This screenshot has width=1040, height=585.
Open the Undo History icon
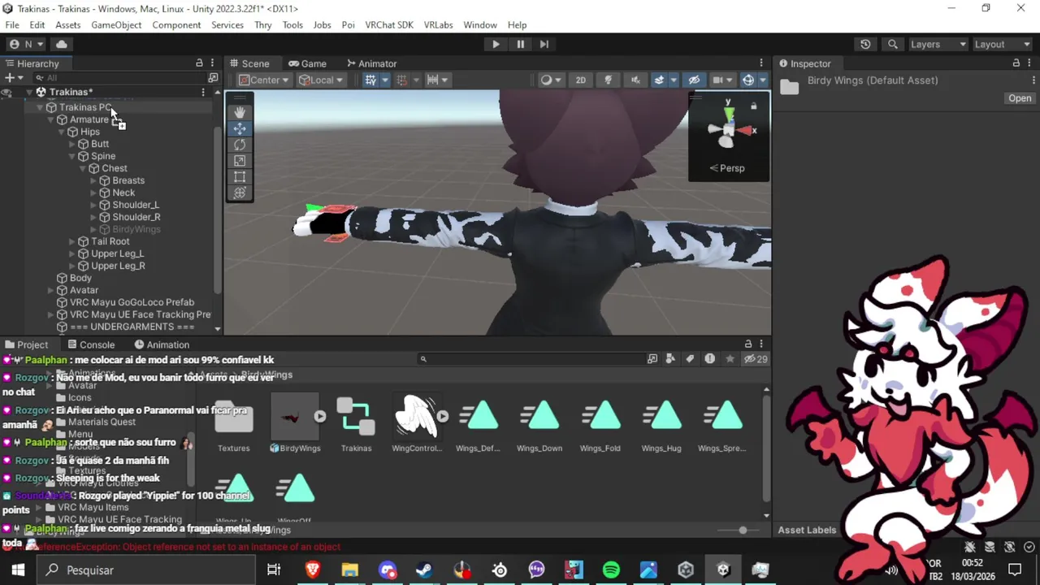[x=865, y=44]
